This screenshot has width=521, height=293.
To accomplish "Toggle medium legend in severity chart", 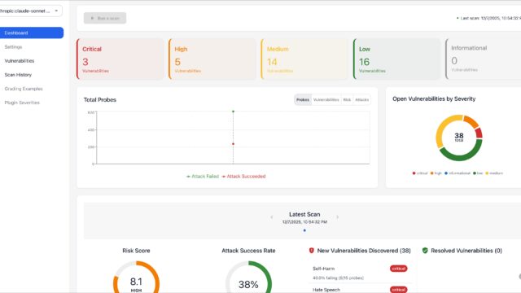I will click(494, 173).
